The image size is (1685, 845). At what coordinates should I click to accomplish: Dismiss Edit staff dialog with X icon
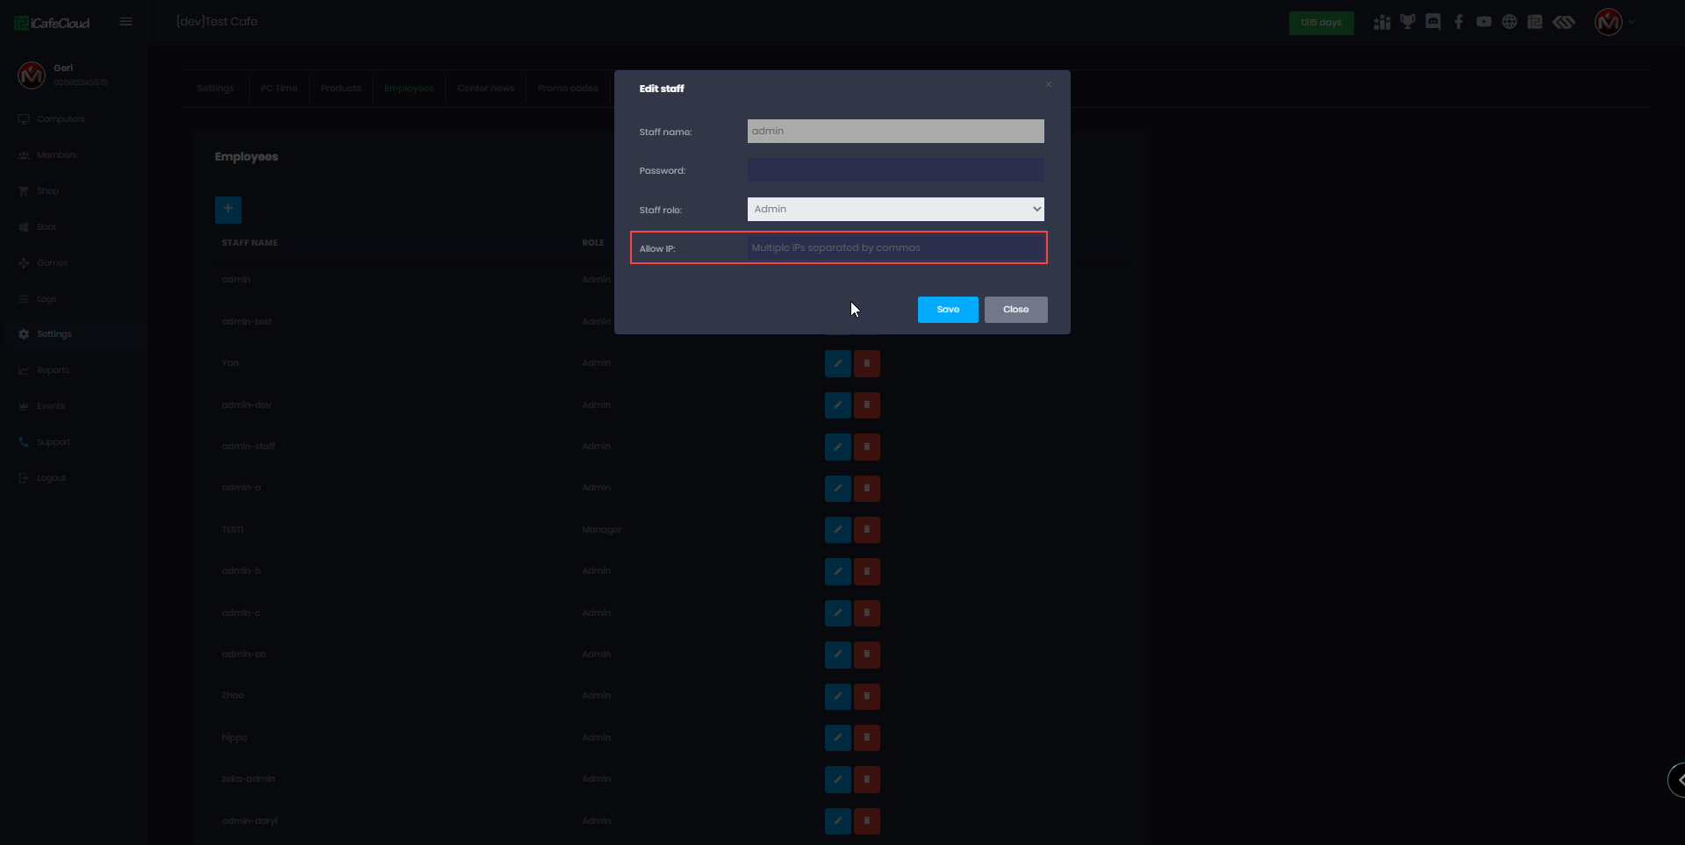pos(1049,84)
